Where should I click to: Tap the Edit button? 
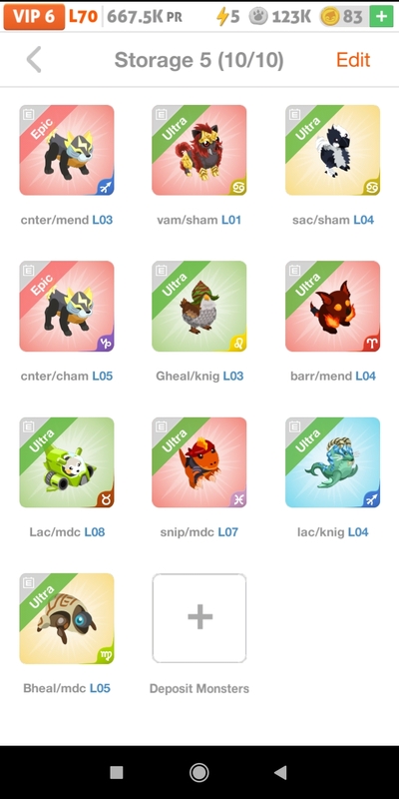(x=353, y=60)
